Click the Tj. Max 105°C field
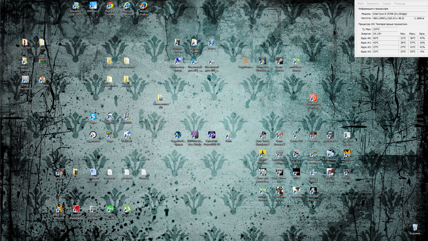Viewport: 428px width, 241px height. tap(385, 29)
